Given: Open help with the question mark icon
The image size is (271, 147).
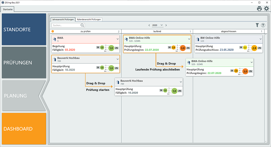Looking at the screenshot, I should click(263, 25).
